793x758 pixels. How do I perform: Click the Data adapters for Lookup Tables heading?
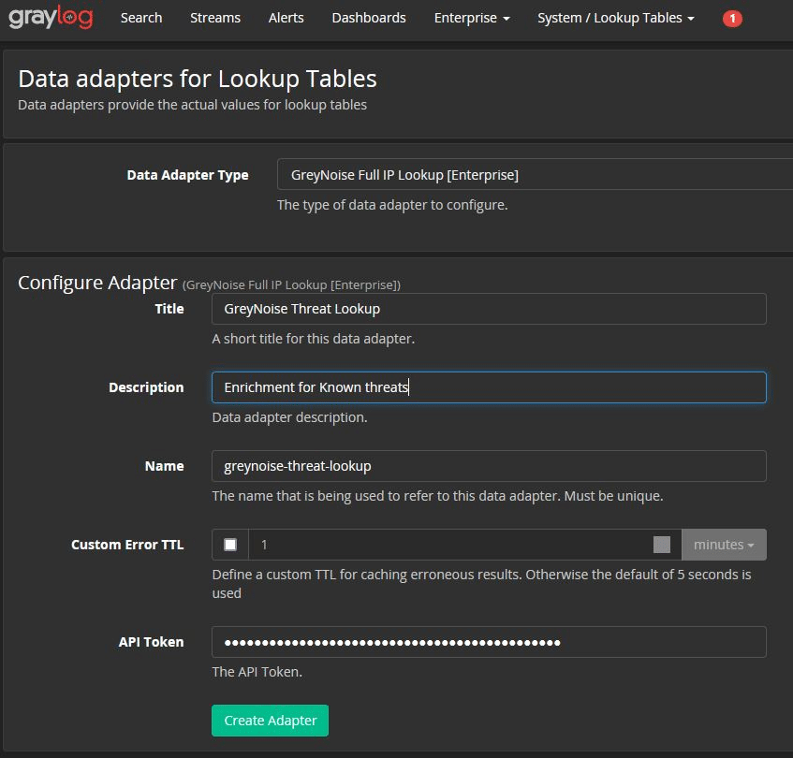point(195,79)
